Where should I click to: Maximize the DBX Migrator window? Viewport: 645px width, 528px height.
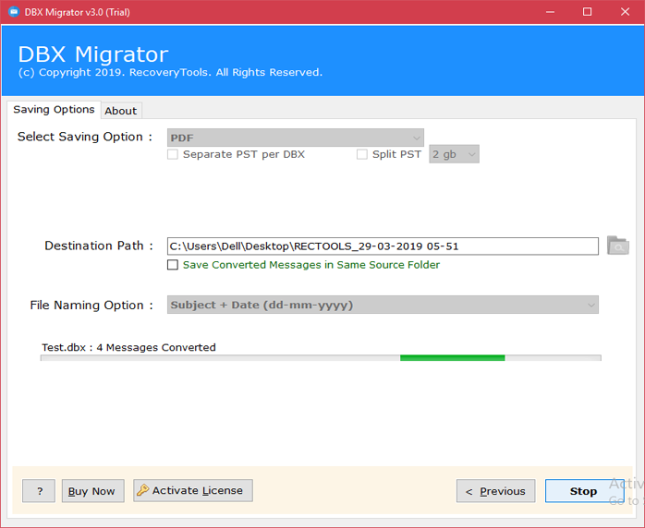coord(588,12)
